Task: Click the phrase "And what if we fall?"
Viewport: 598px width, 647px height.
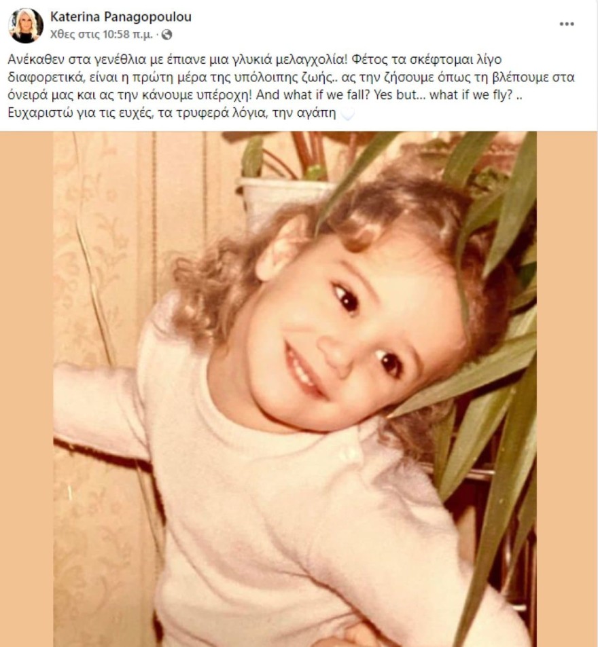Action: click(313, 95)
